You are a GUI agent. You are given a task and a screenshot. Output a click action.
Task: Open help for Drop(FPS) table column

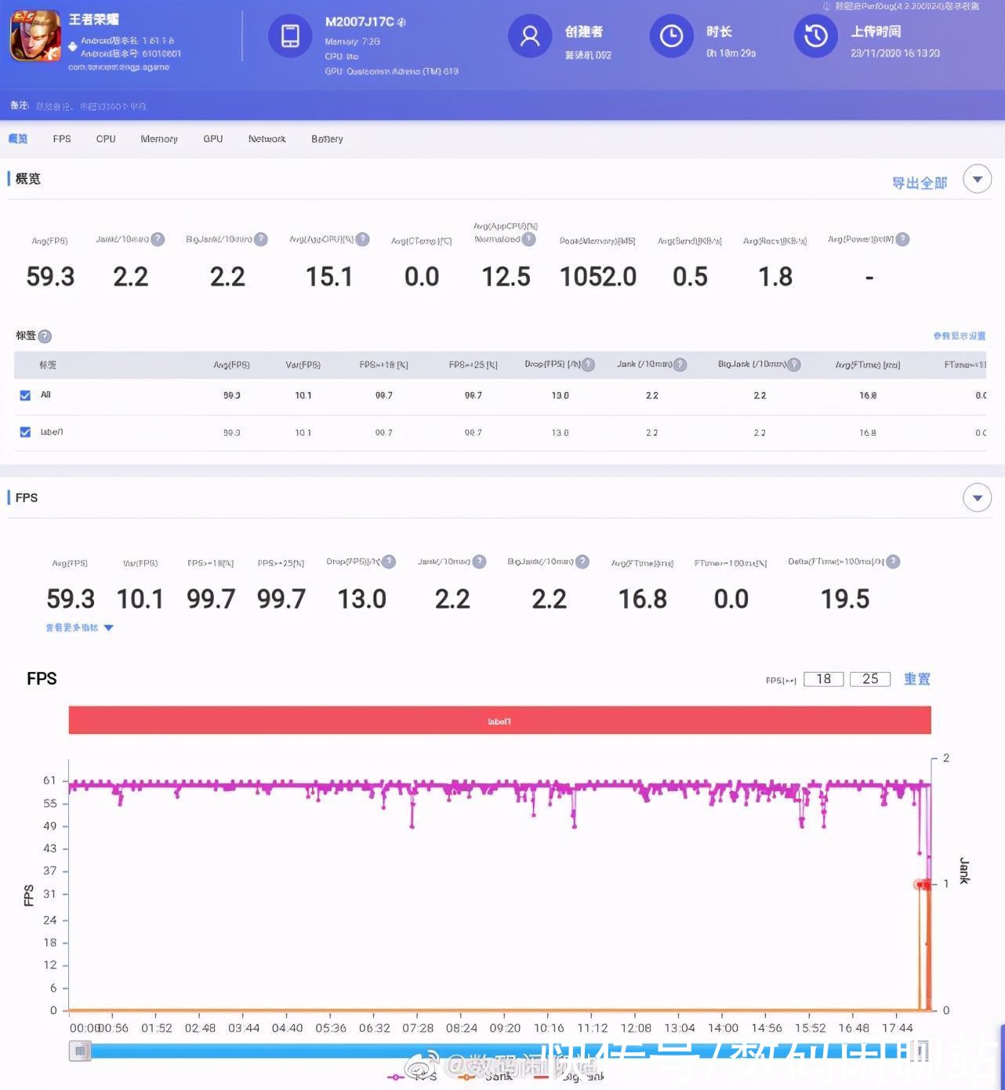pyautogui.click(x=589, y=365)
